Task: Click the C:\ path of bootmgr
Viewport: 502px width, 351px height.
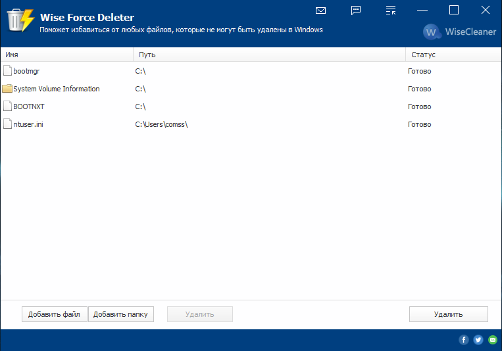Action: click(140, 71)
